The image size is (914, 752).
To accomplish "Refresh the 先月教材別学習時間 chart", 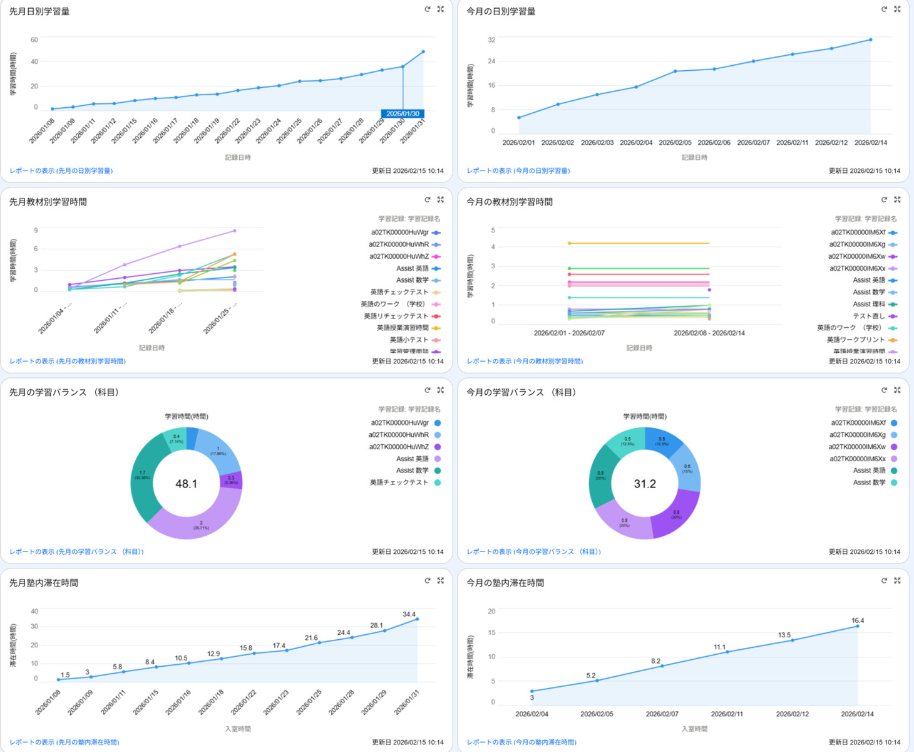I will click(427, 200).
